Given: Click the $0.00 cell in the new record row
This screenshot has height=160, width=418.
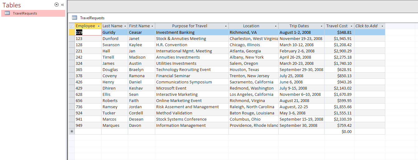Looking at the screenshot, I should 339,131.
